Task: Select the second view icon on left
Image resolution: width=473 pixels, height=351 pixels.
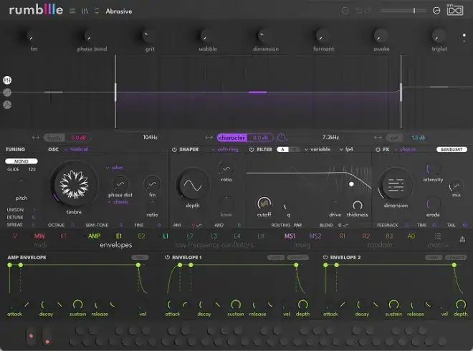Action: tap(7, 92)
